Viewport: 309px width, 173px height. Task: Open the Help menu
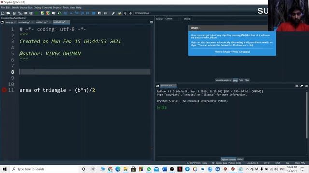79,8
